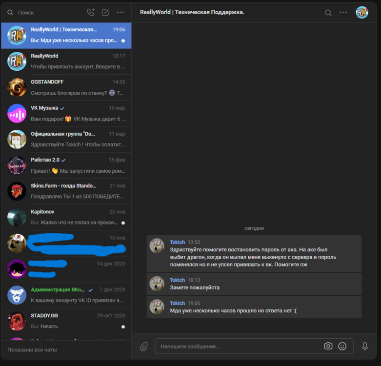This screenshot has height=366, width=381.
Task: Click Skins.Farm rooster avatar
Action: [x=17, y=191]
